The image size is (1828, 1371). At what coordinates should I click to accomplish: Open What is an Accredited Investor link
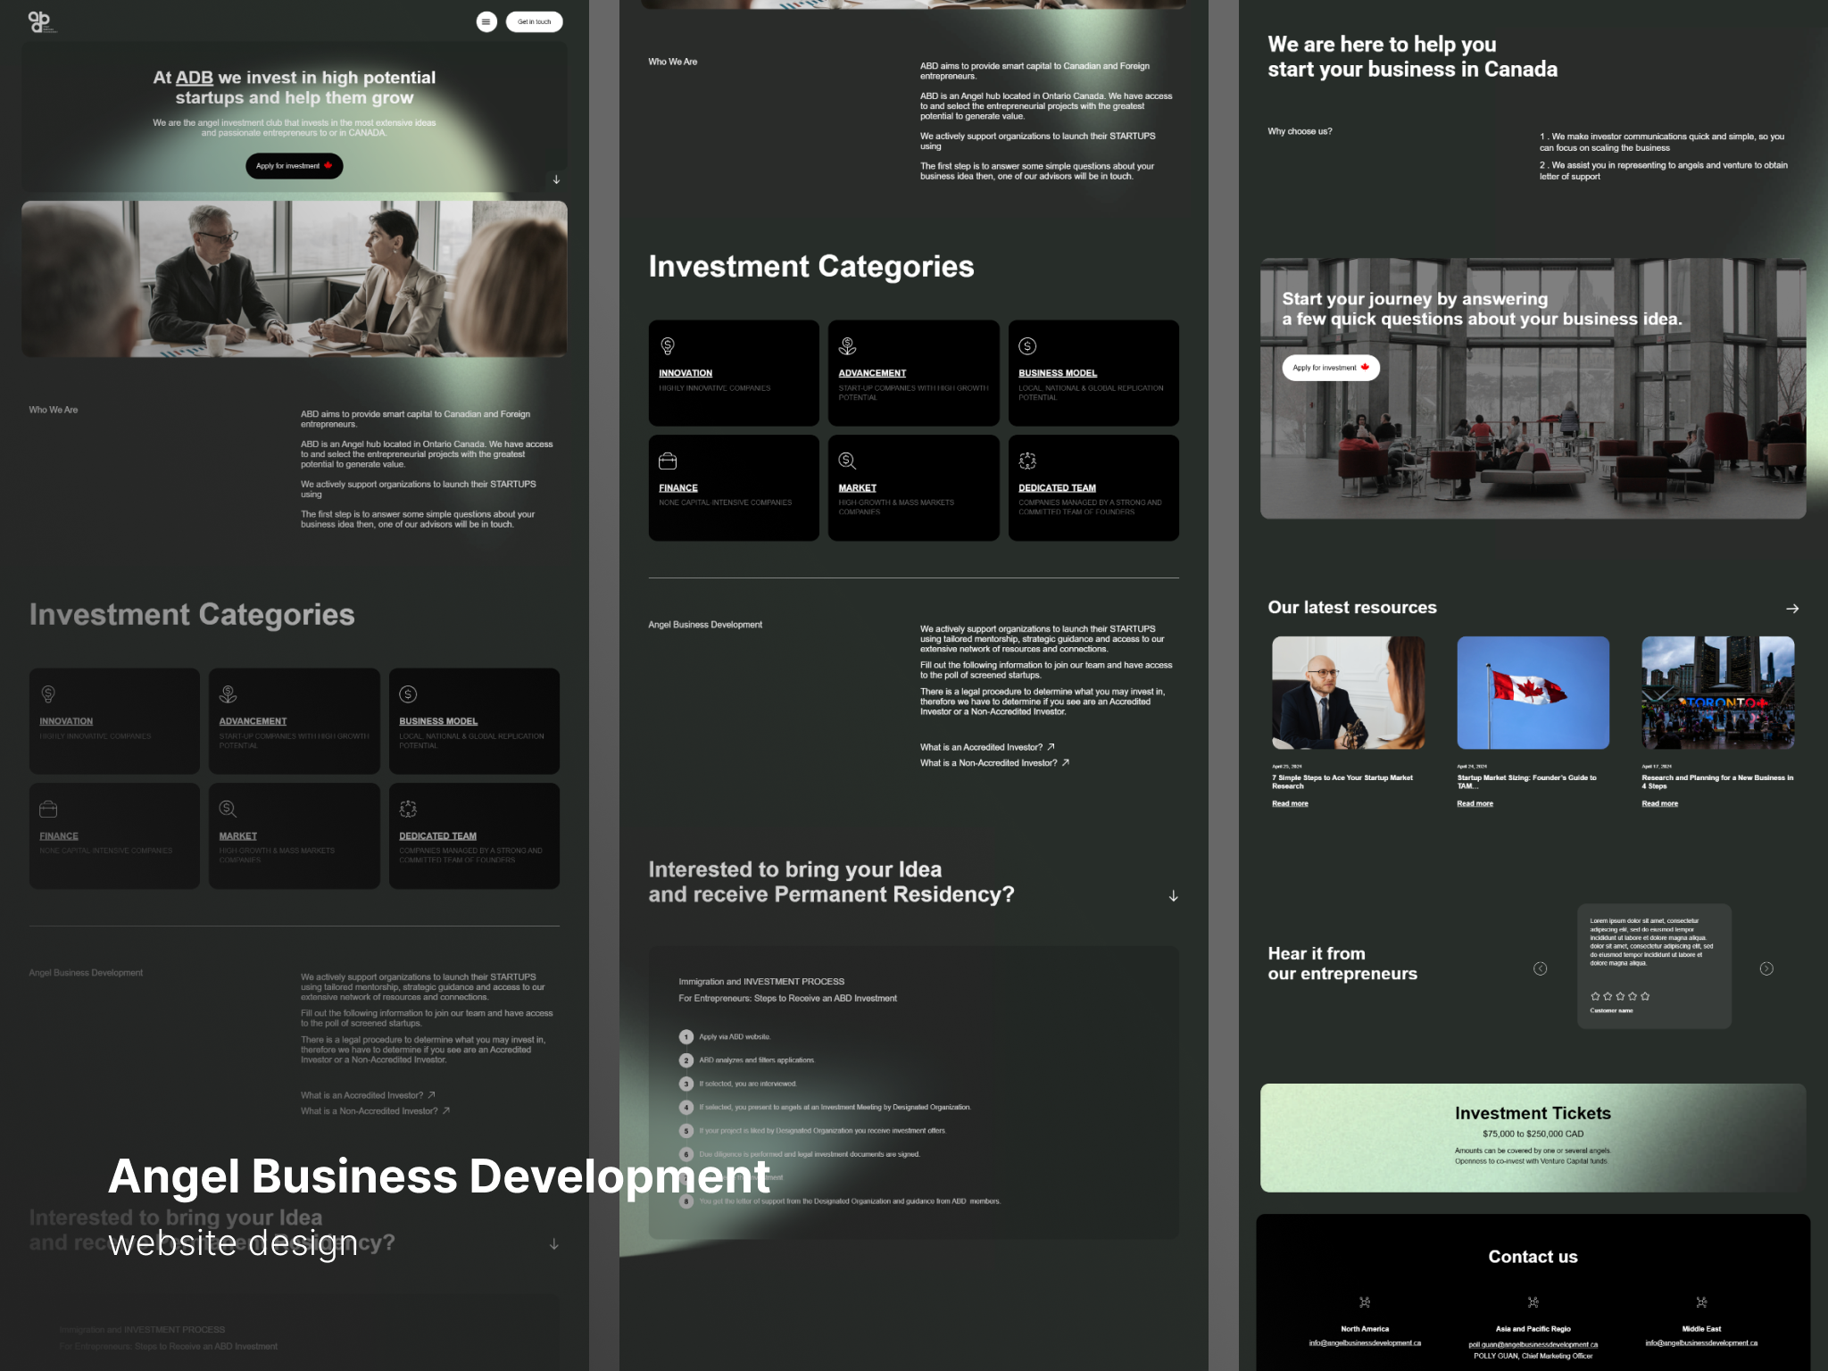(x=986, y=747)
